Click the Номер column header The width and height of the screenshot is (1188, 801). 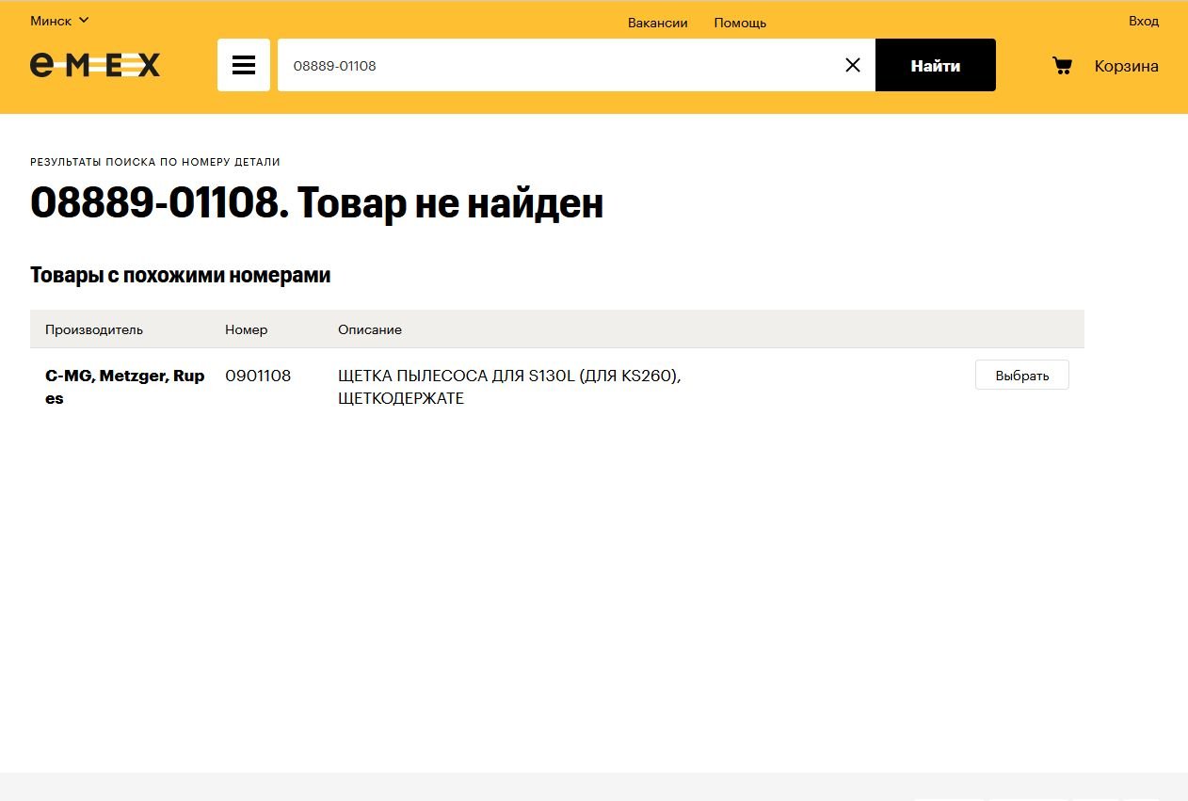[247, 329]
